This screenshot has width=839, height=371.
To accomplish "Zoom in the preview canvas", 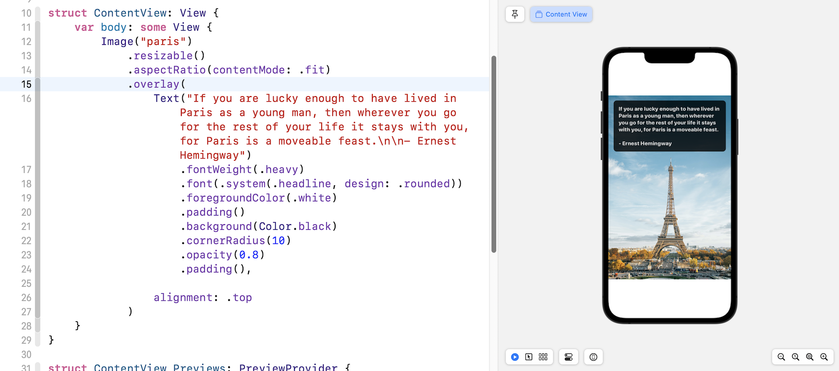I will 824,357.
